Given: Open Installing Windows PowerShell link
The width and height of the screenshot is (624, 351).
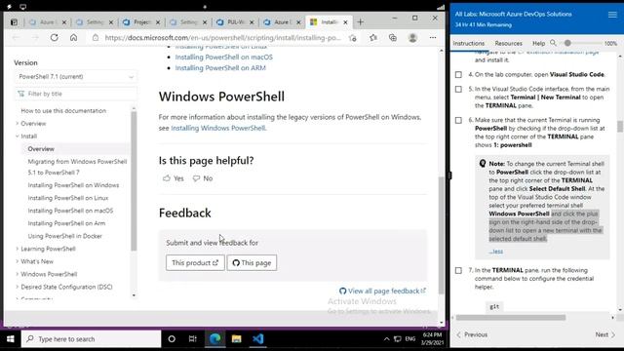Looking at the screenshot, I should tap(217, 128).
